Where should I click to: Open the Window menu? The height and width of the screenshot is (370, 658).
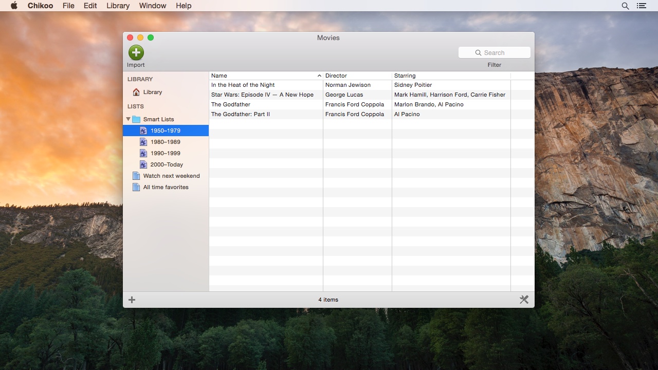pyautogui.click(x=152, y=6)
